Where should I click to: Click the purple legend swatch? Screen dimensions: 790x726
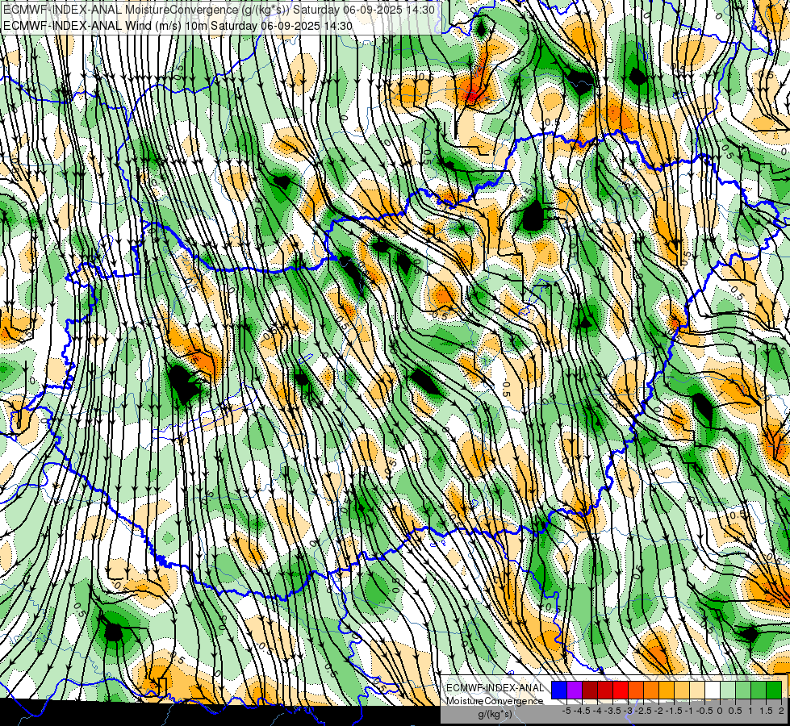[575, 691]
